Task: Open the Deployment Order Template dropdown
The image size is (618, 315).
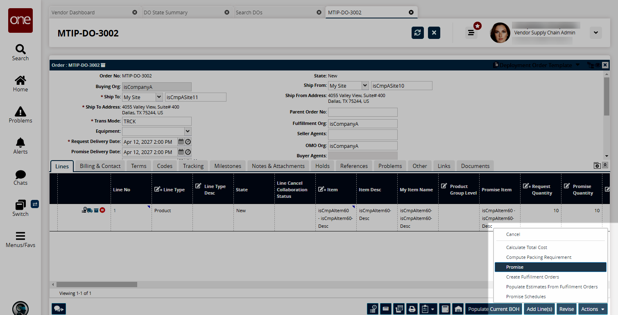Action: tap(577, 65)
